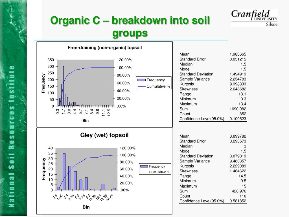This screenshot has height=217, width=289.
Task: Click the slide title 'Organic C – breakdown into soil groups'
Action: point(130,27)
